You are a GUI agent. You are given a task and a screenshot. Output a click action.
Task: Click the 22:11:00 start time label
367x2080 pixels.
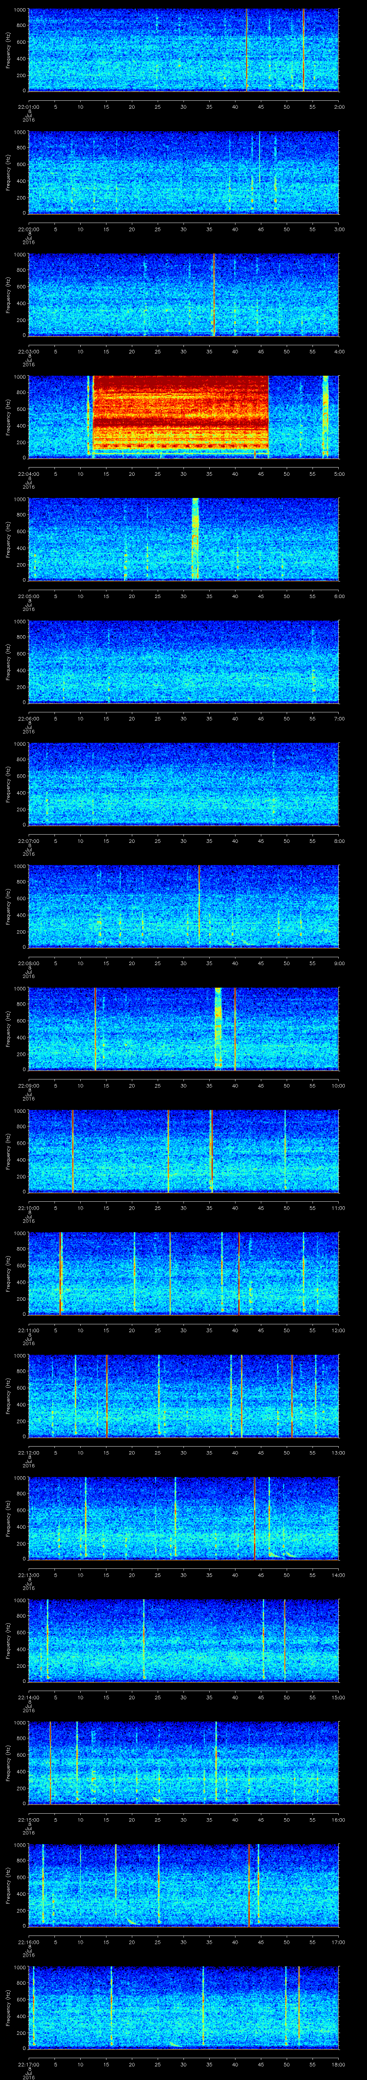click(28, 1331)
